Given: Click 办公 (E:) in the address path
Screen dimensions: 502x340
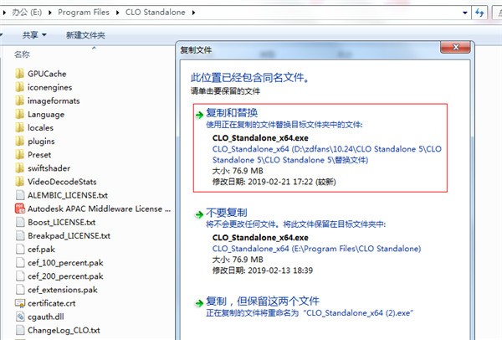Looking at the screenshot, I should (x=27, y=13).
